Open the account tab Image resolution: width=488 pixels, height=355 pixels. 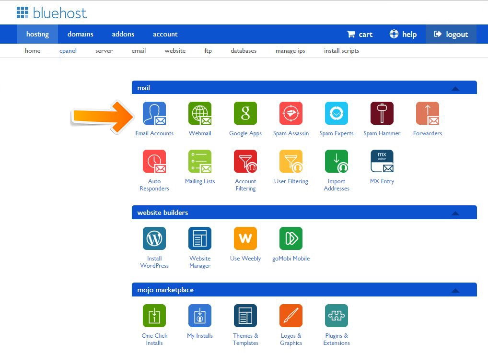[165, 34]
